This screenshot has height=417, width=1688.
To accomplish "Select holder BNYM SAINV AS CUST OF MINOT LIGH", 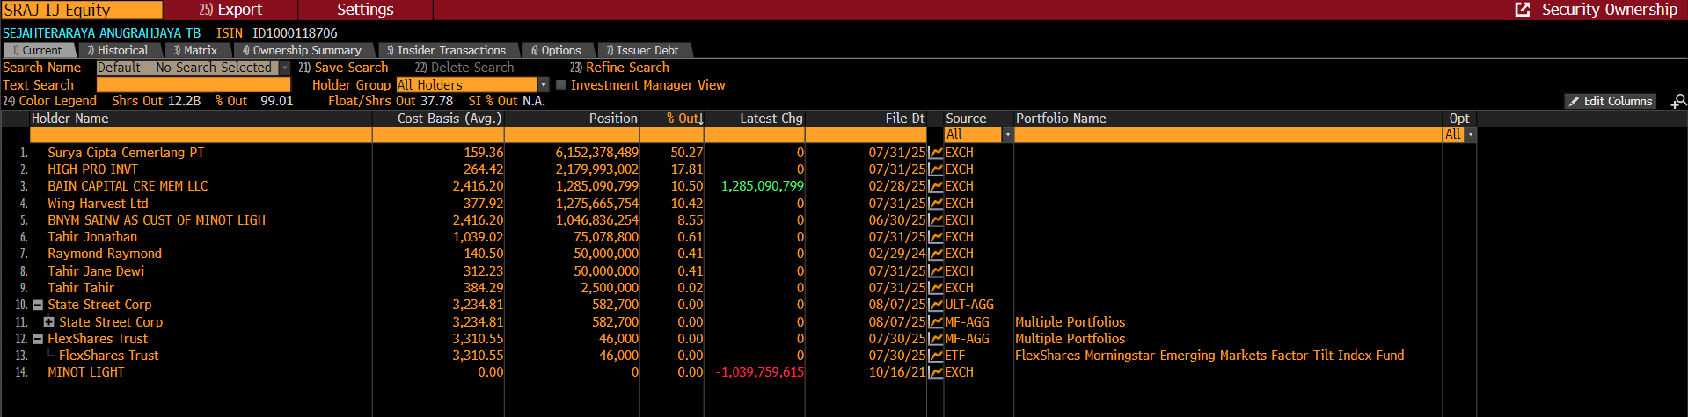I will [x=157, y=220].
